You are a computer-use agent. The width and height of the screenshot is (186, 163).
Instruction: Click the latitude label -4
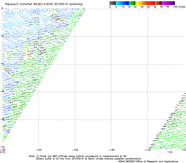click(2, 63)
